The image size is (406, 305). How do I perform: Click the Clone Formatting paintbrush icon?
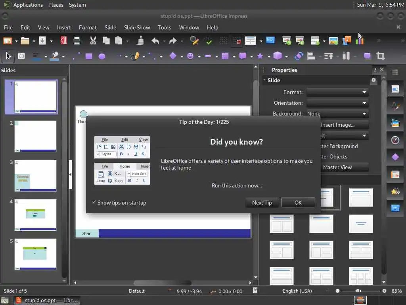click(141, 41)
